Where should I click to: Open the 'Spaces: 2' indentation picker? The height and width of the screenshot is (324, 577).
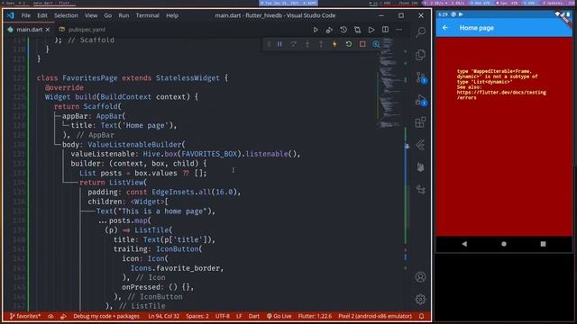197,316
